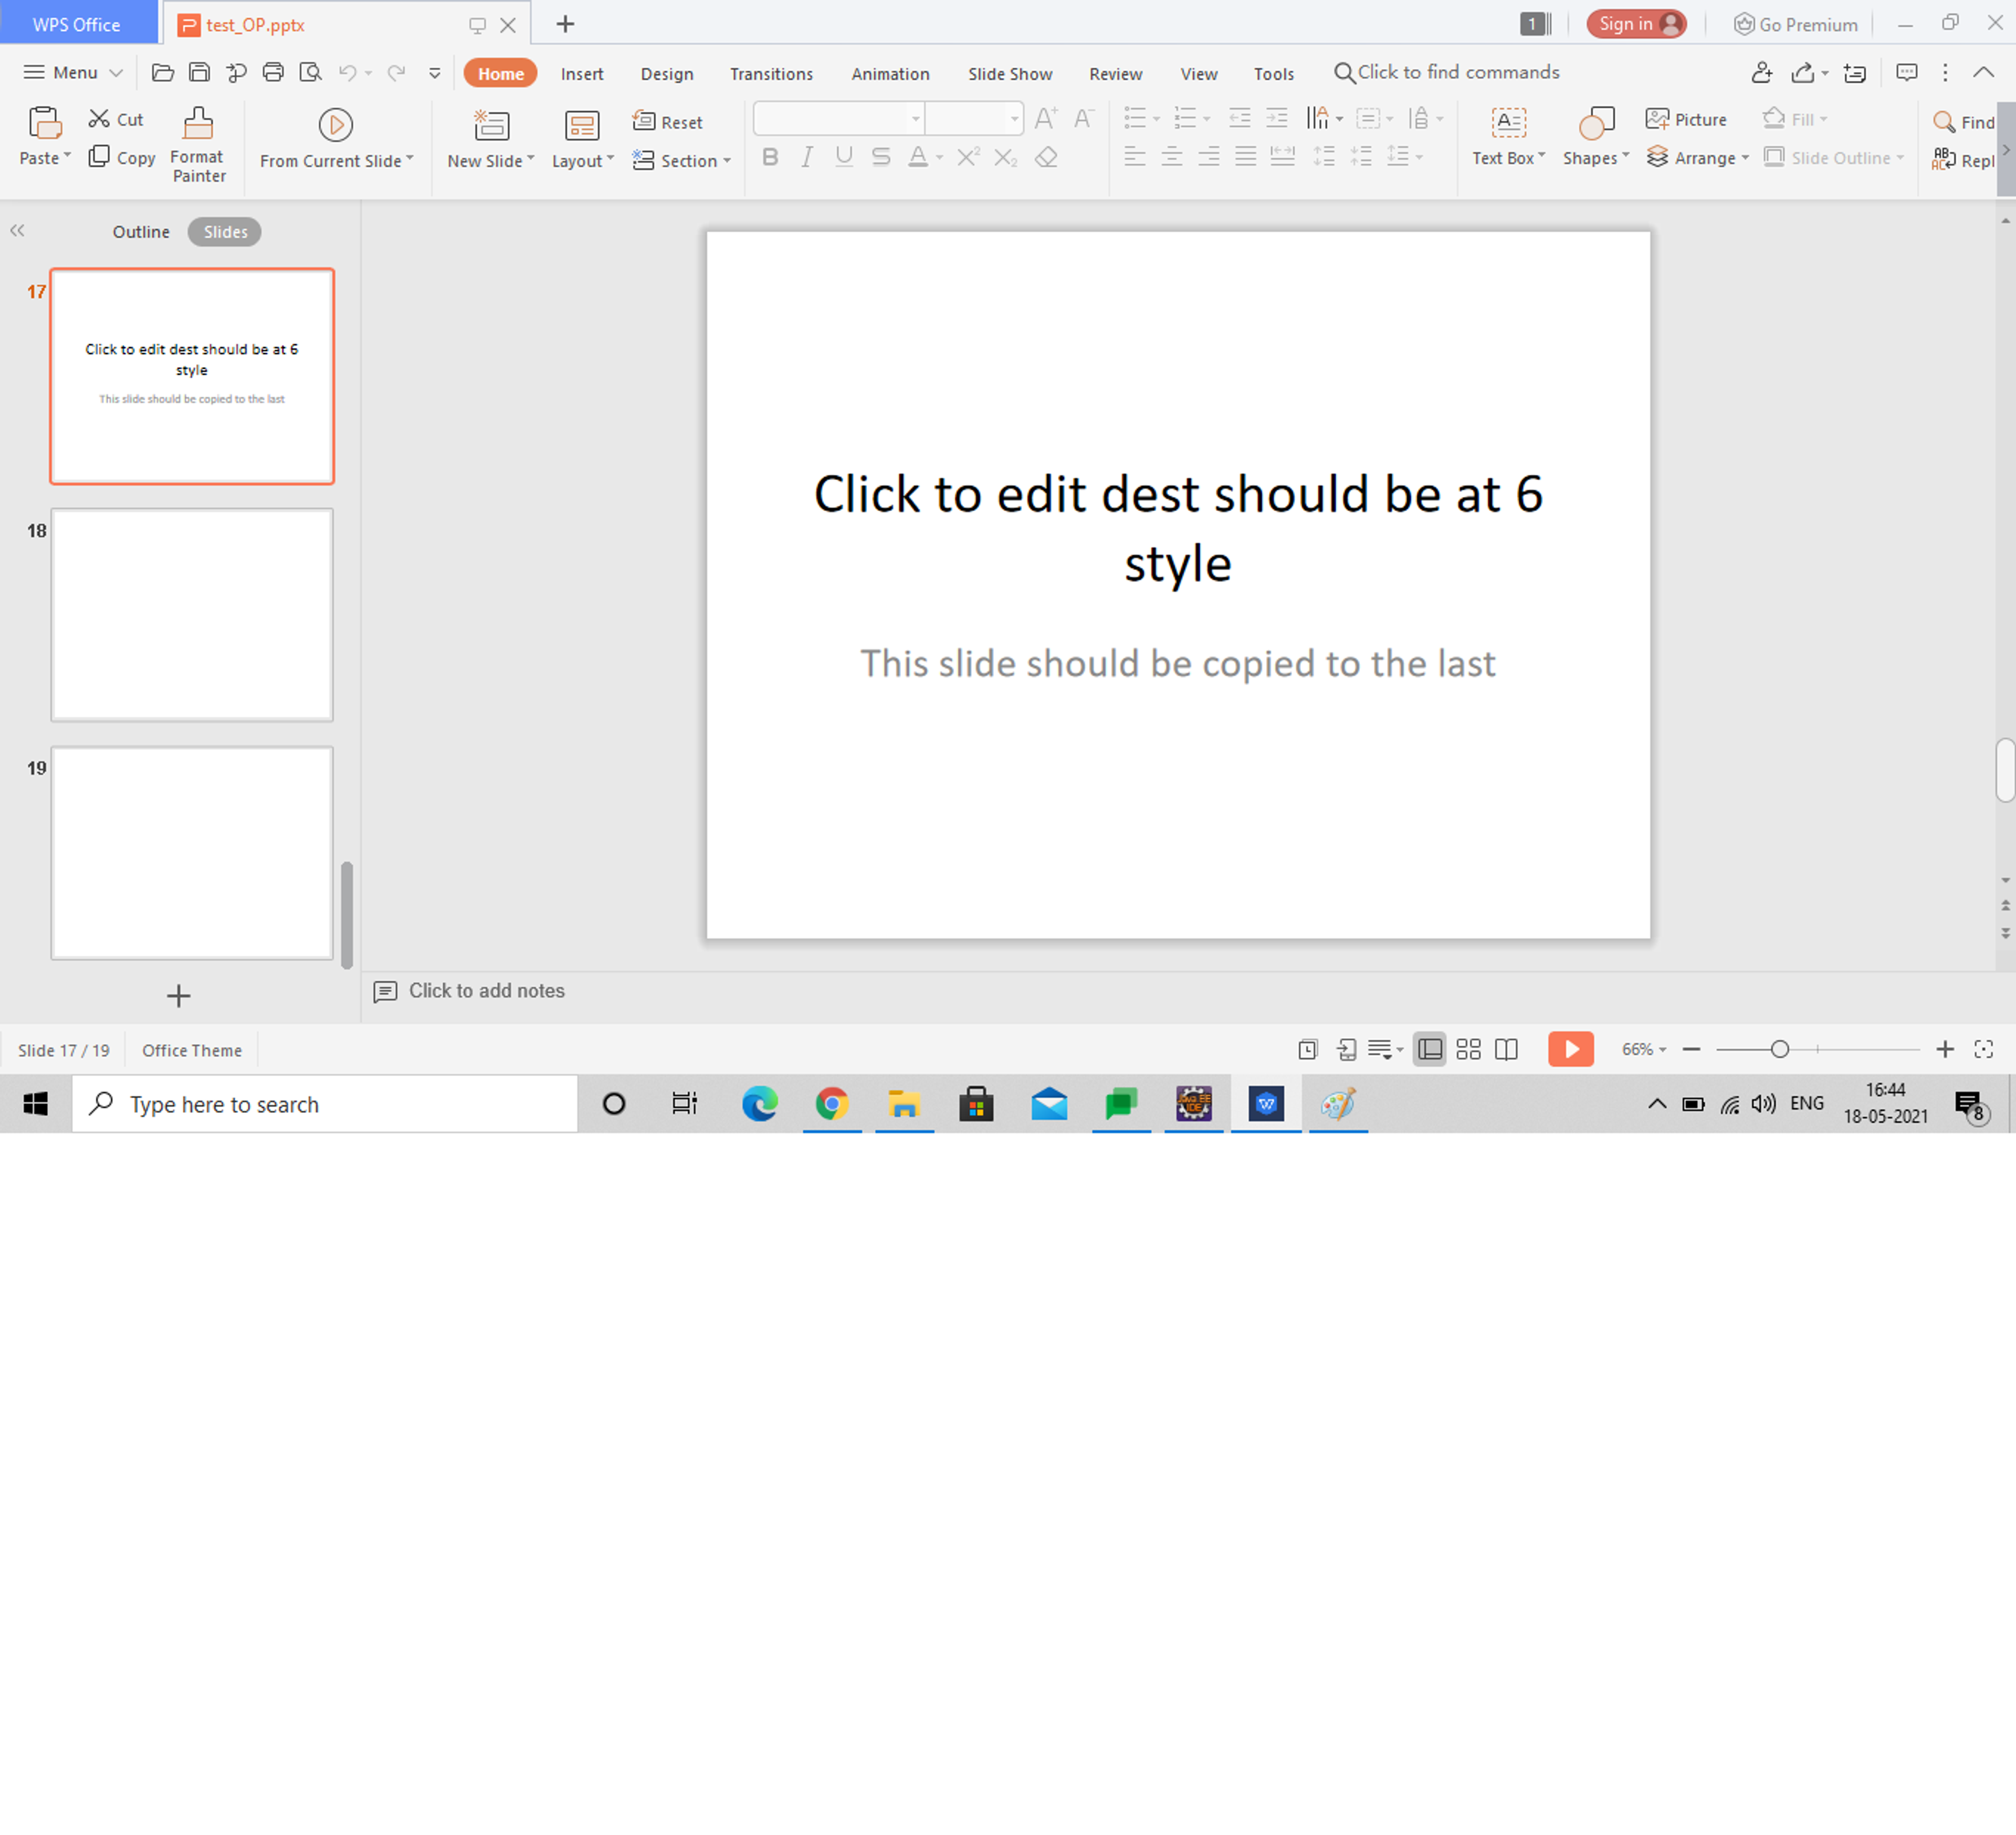
Task: Click the Shapes icon
Action: click(x=1596, y=124)
